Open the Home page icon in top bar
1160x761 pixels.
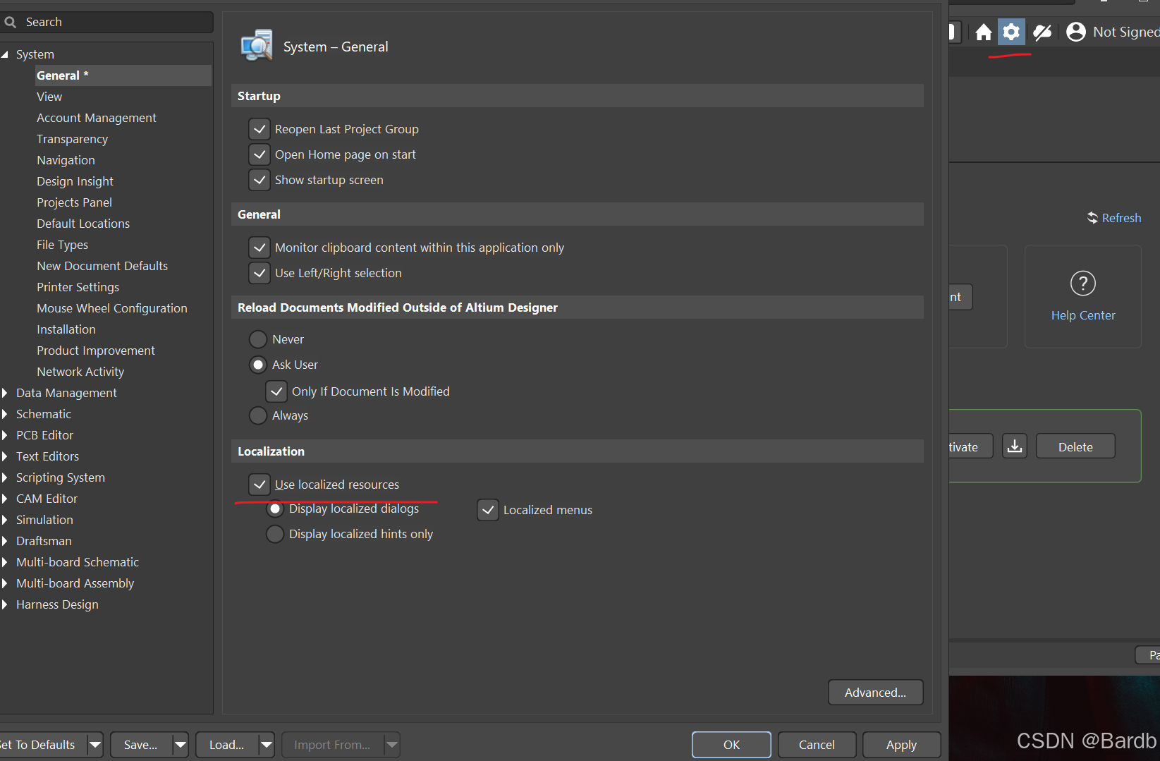[983, 32]
